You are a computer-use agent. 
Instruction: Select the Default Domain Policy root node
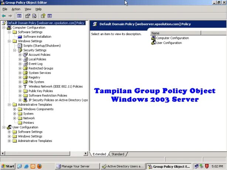[45, 23]
